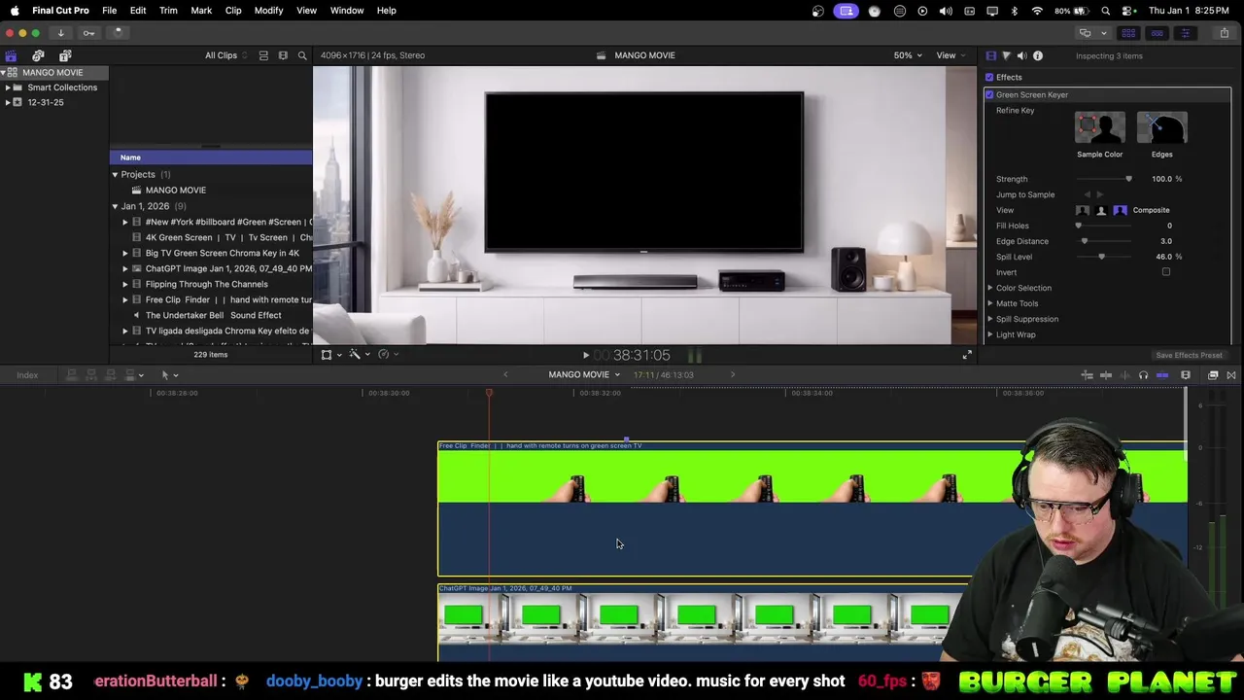This screenshot has width=1244, height=700.
Task: Collapse the Jan 1, 2026 group
Action: click(x=115, y=206)
